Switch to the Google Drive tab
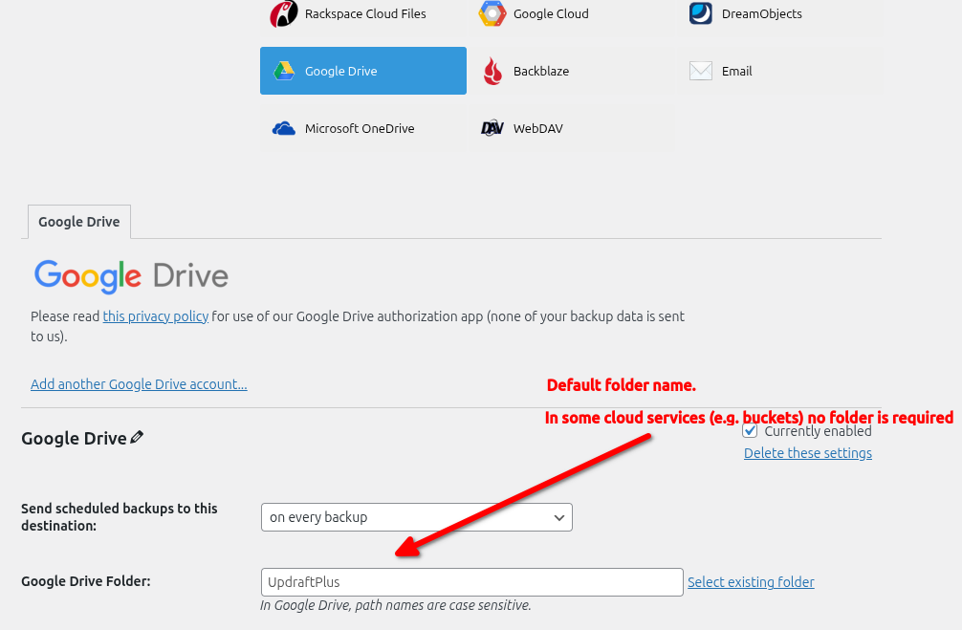Screen dimensions: 962x630 pos(78,221)
